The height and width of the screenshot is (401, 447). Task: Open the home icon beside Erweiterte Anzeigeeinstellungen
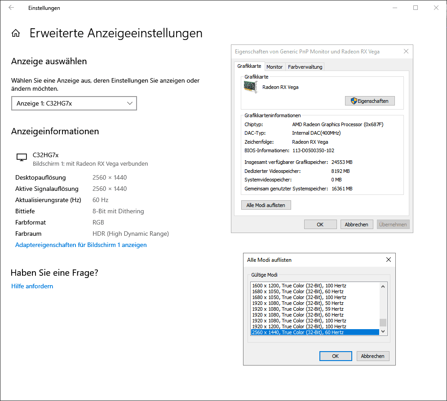pyautogui.click(x=16, y=33)
